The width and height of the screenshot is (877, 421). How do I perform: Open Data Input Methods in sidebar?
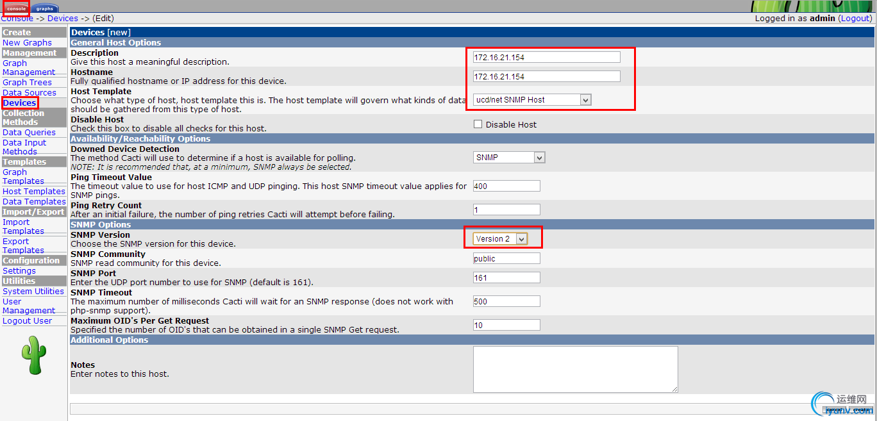tap(24, 147)
